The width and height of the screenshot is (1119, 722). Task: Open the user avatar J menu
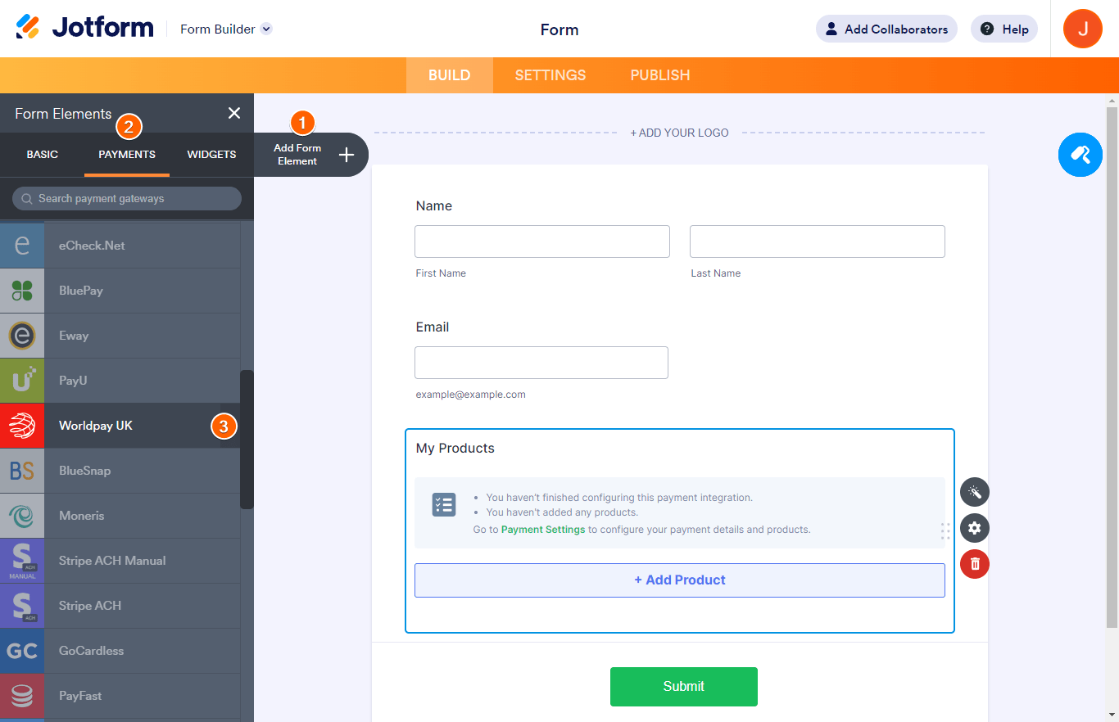(x=1083, y=29)
